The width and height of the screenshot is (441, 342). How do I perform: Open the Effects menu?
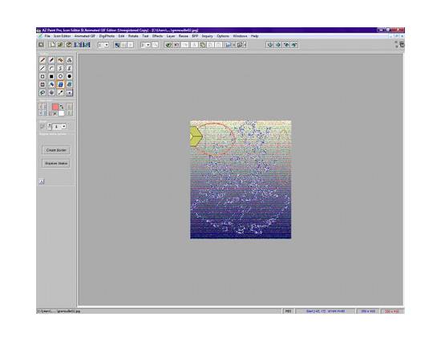pos(157,36)
